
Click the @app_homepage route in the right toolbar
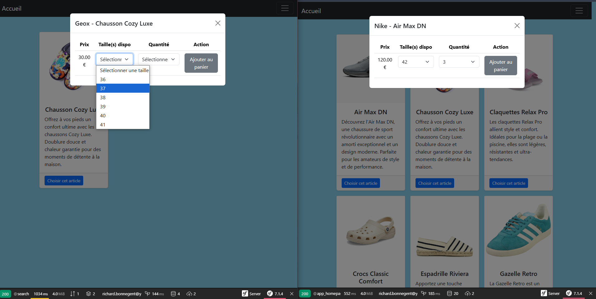click(327, 294)
